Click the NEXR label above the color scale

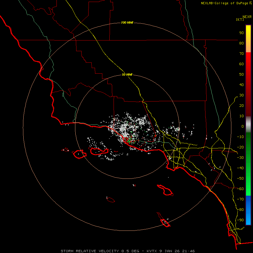247,17
